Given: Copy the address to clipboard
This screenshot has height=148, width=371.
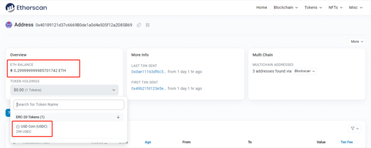Looking at the screenshot, I should click(x=139, y=25).
